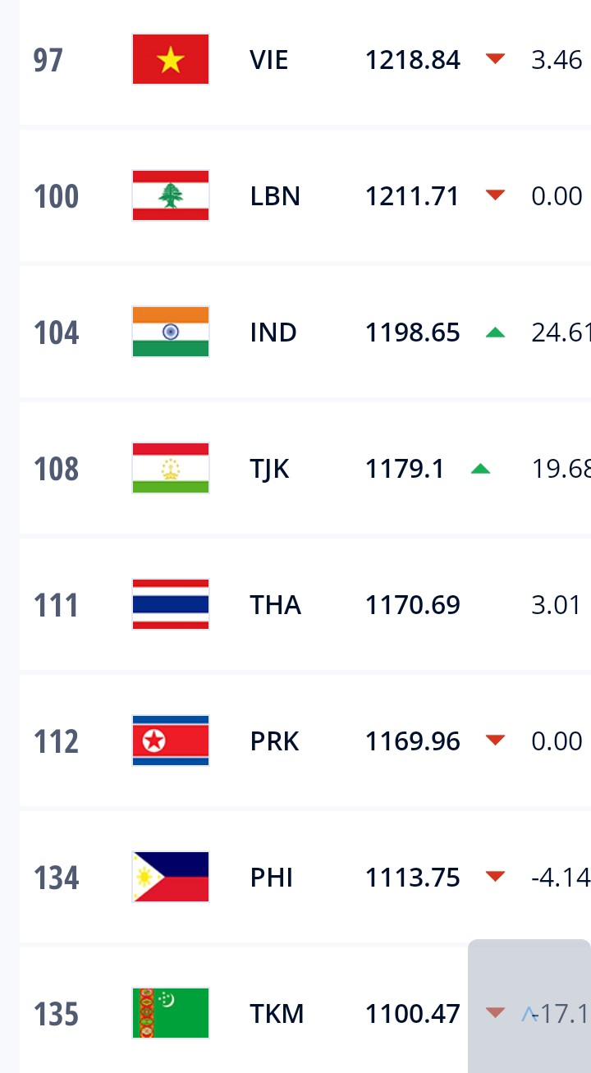This screenshot has height=1073, width=591.
Task: Select the LBN points value 1211.71
Action: [412, 196]
